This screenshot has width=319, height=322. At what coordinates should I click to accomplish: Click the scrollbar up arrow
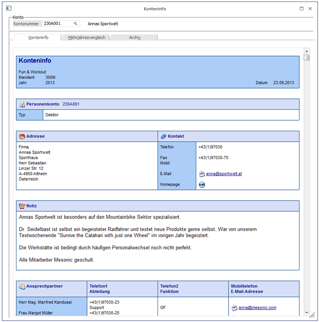(x=307, y=51)
